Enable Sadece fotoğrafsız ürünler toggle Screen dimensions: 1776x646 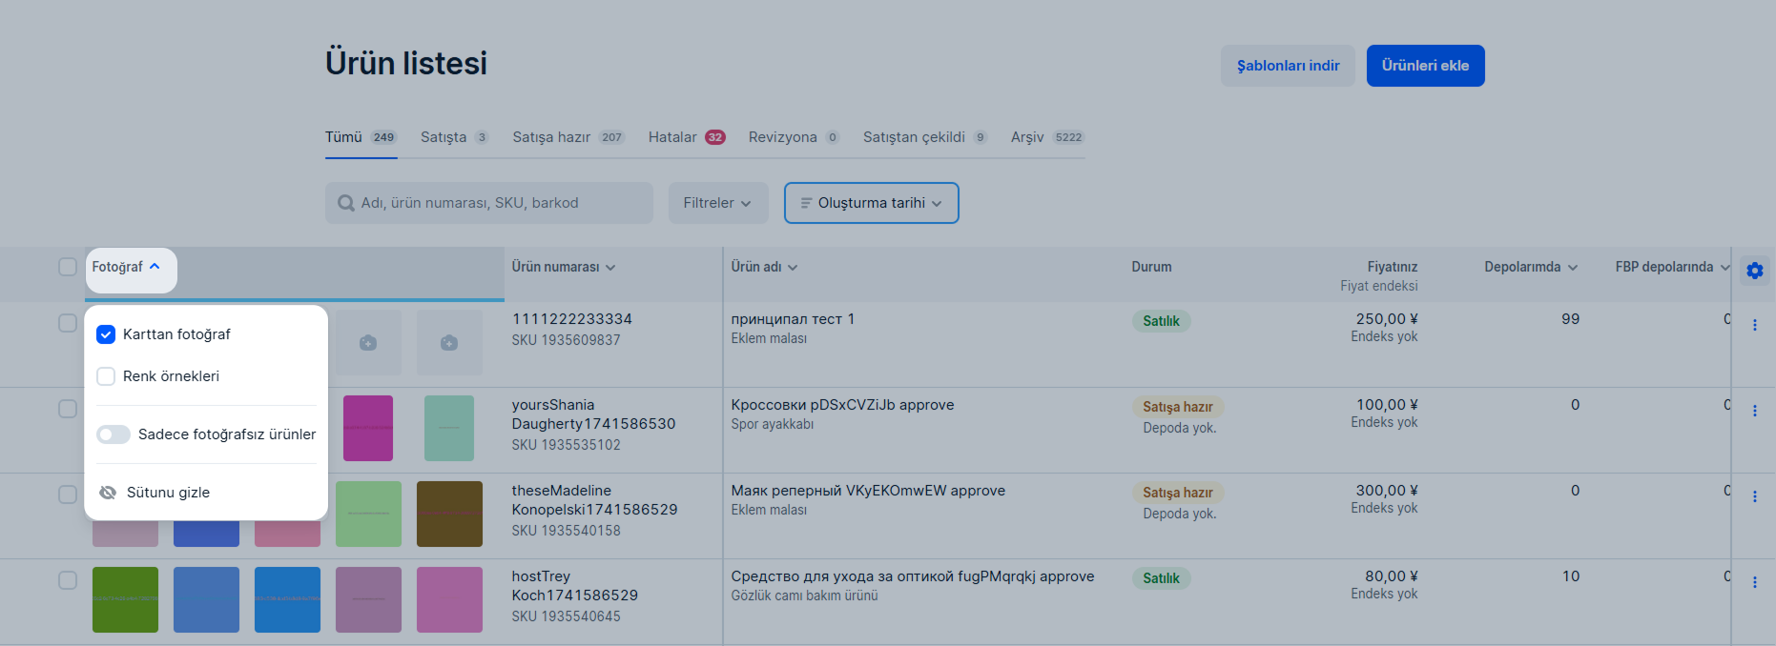coord(114,434)
